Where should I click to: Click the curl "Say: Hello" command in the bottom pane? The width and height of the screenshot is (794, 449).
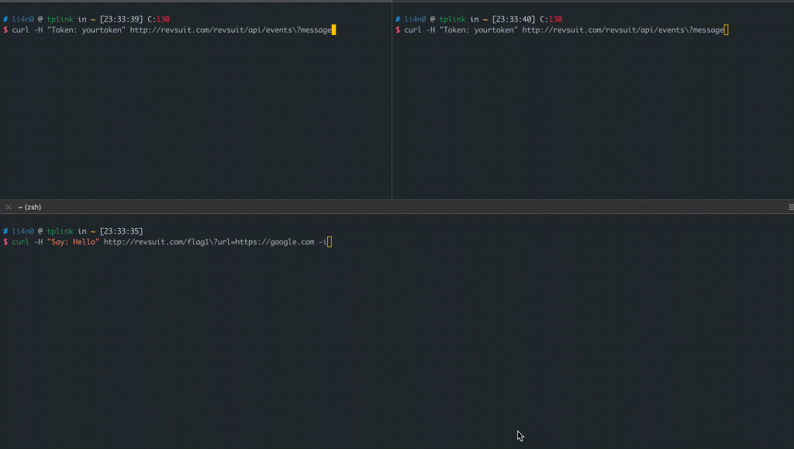point(169,242)
